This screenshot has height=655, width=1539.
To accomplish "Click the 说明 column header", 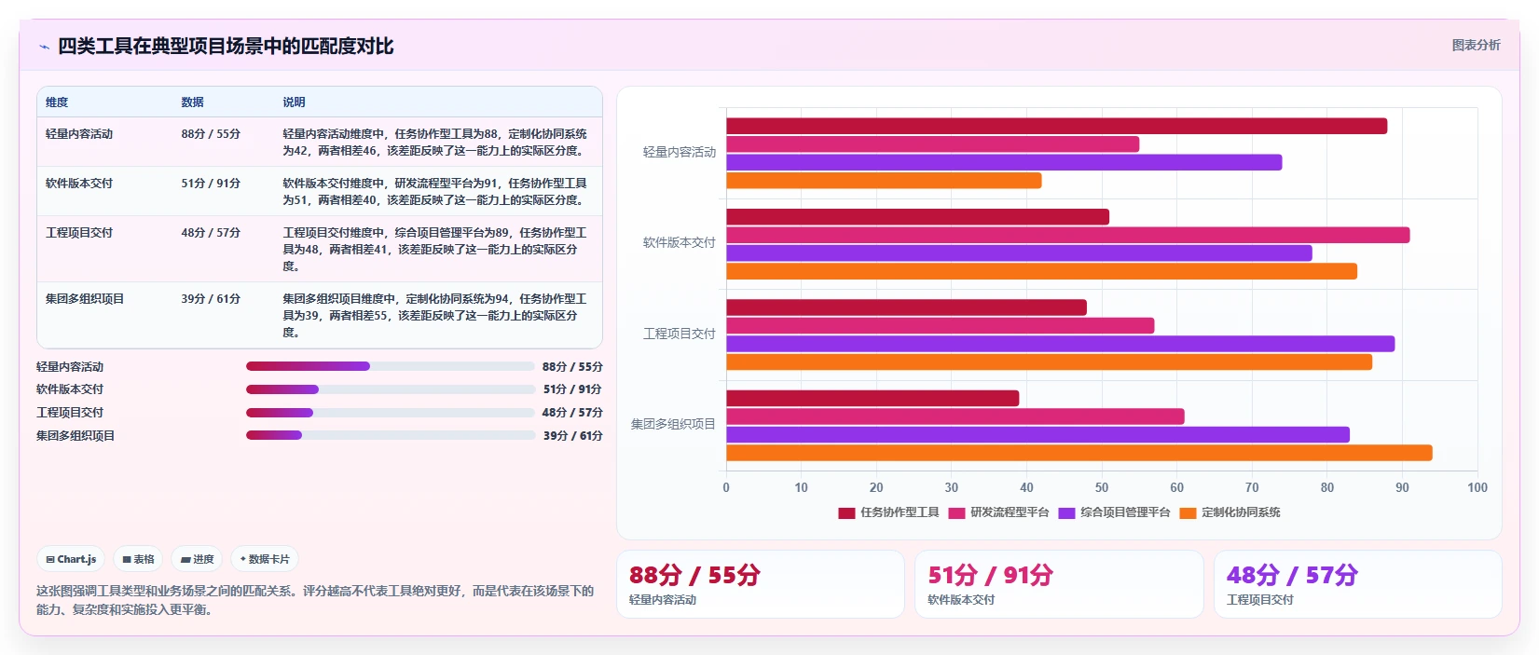I will coord(294,102).
